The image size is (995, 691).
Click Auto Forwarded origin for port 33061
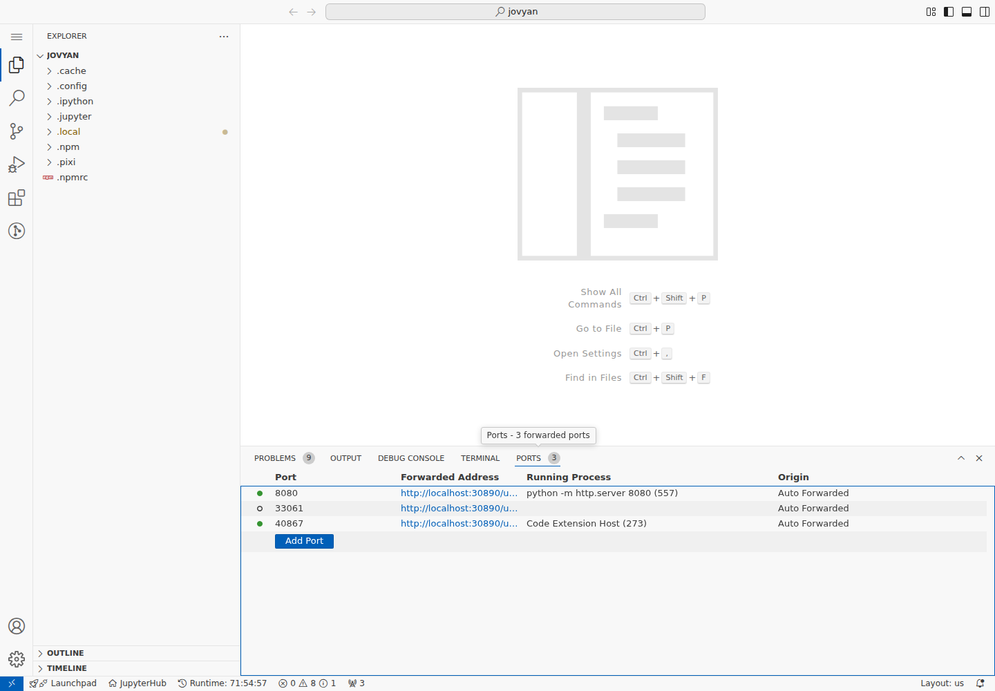(x=813, y=509)
